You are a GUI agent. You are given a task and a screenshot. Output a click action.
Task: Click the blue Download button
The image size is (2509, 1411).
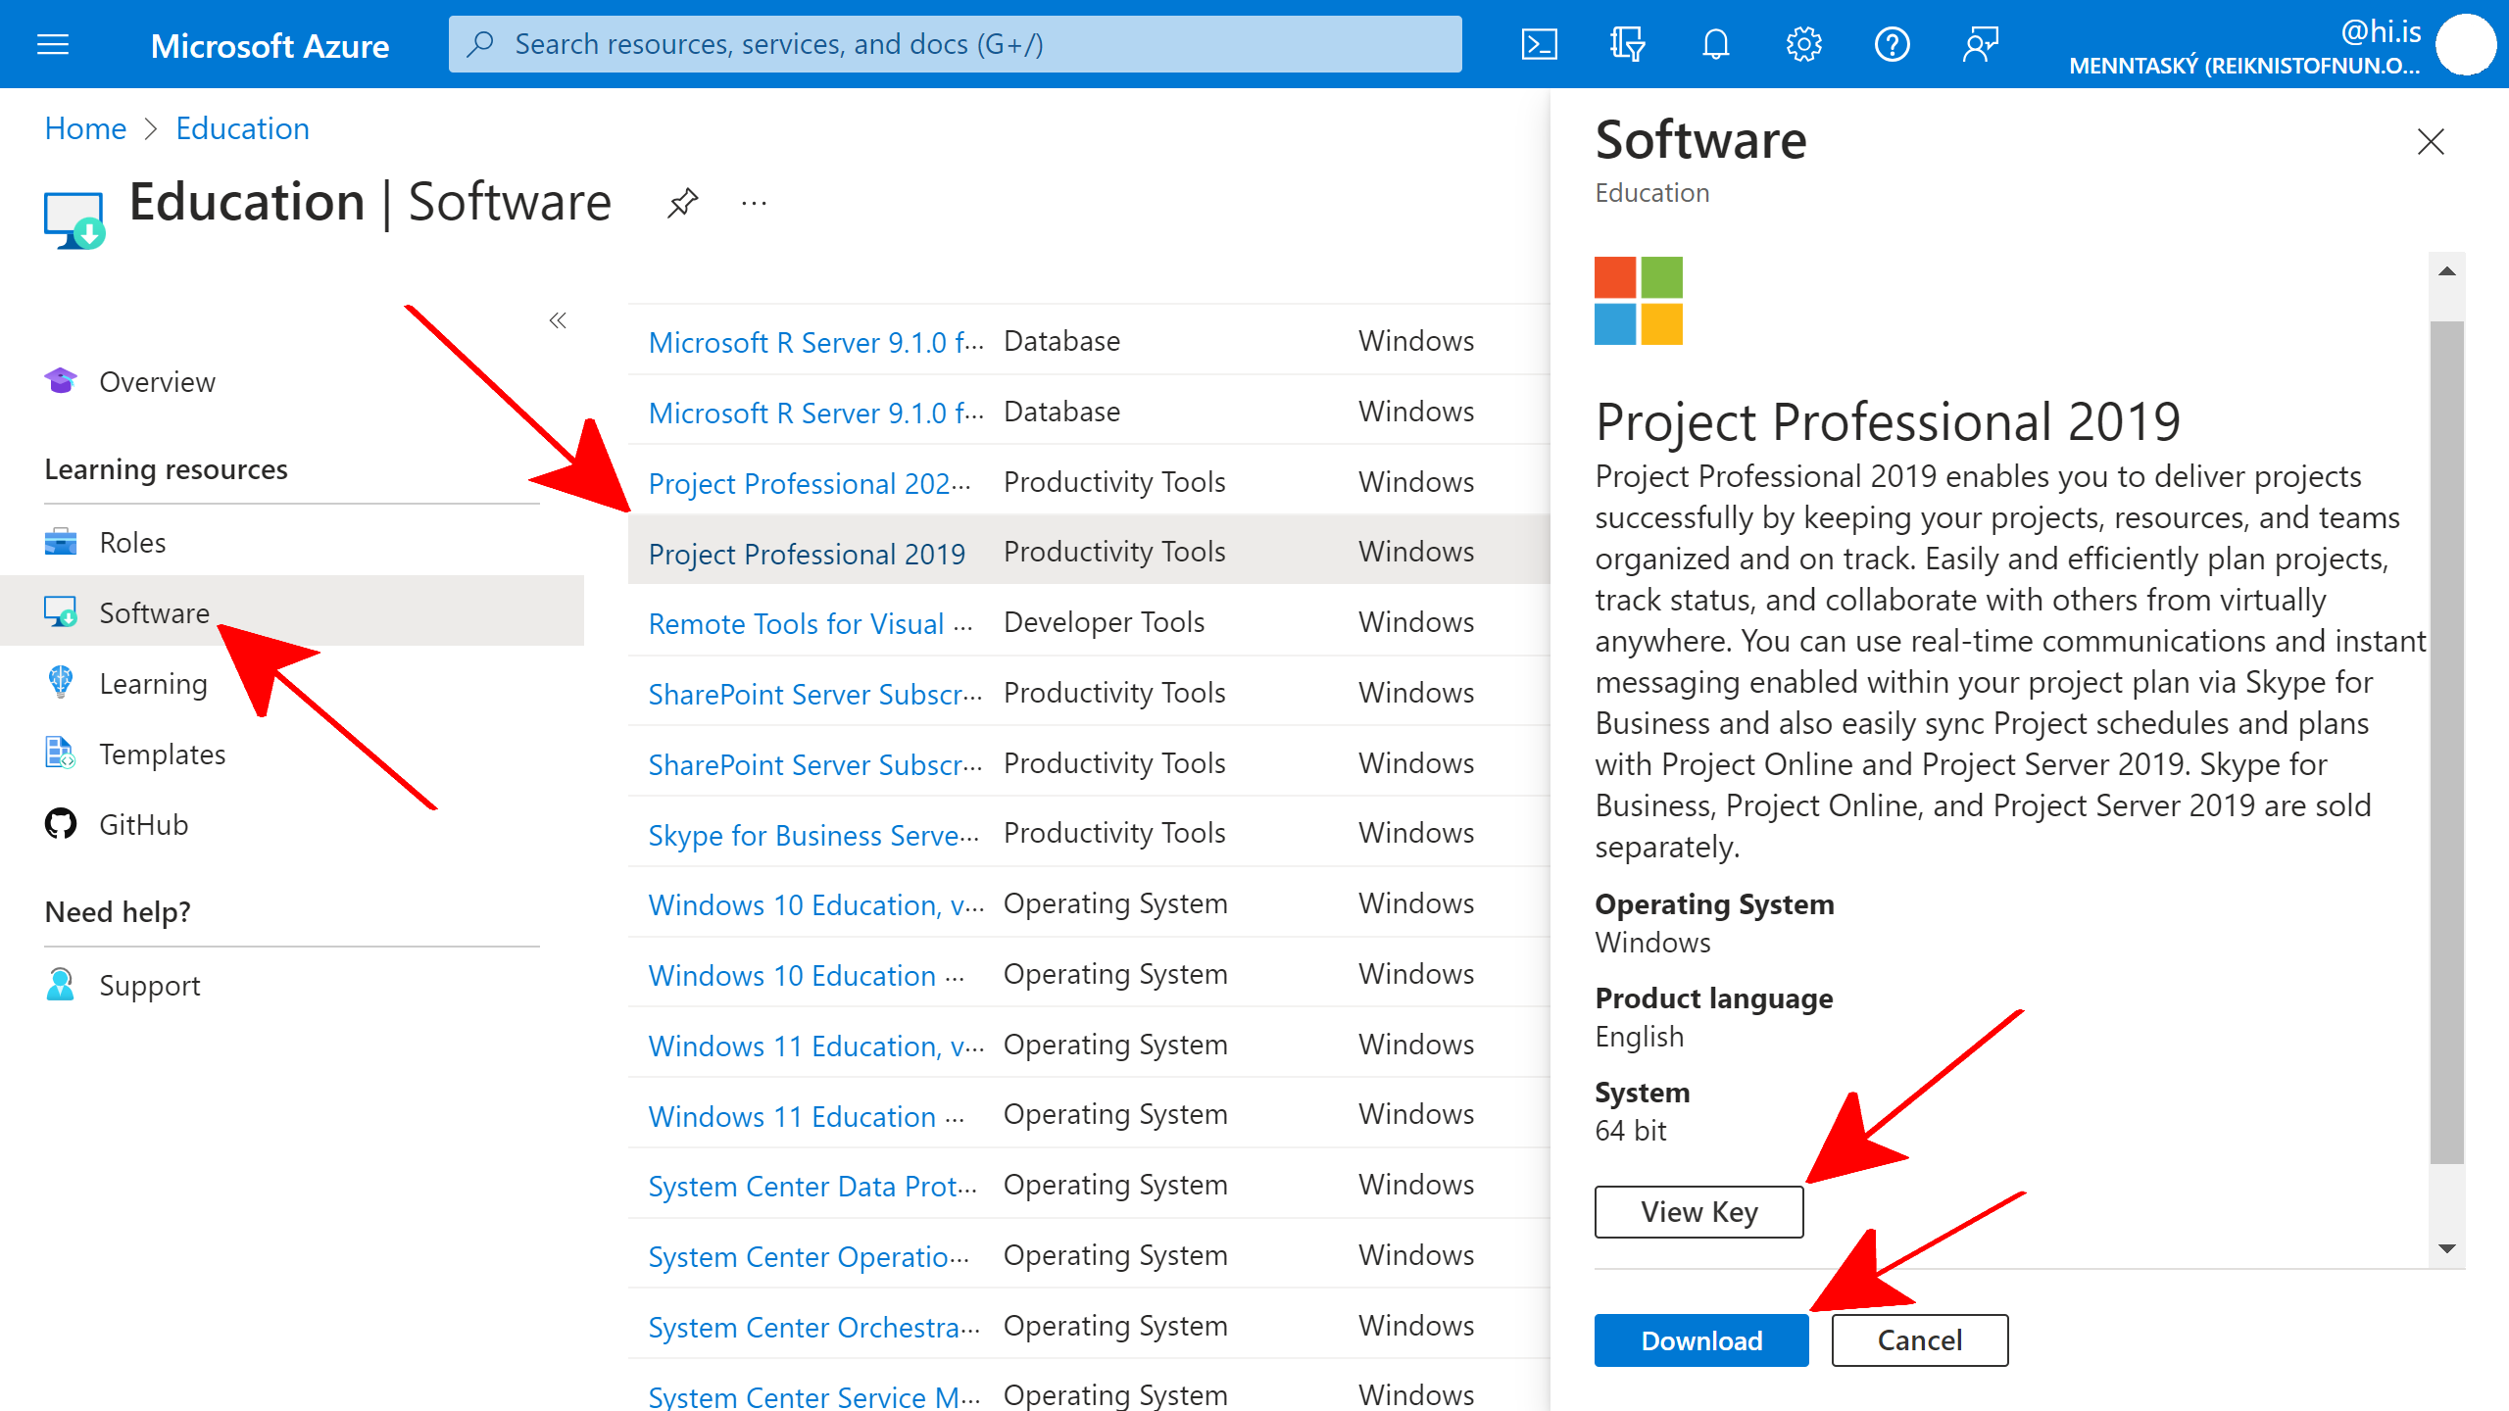coord(1701,1340)
